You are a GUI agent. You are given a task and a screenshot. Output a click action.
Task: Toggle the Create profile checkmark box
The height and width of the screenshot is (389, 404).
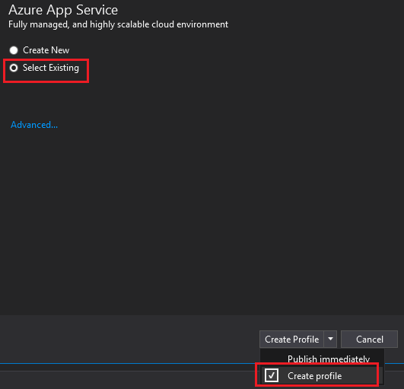[x=272, y=375]
